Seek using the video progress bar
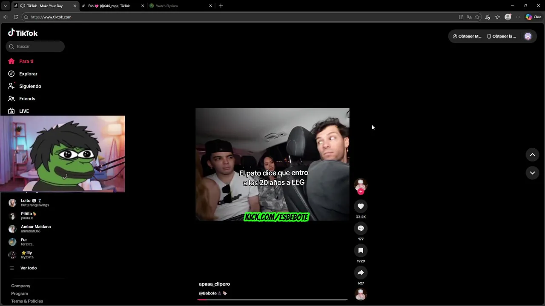The width and height of the screenshot is (545, 306). click(x=272, y=300)
